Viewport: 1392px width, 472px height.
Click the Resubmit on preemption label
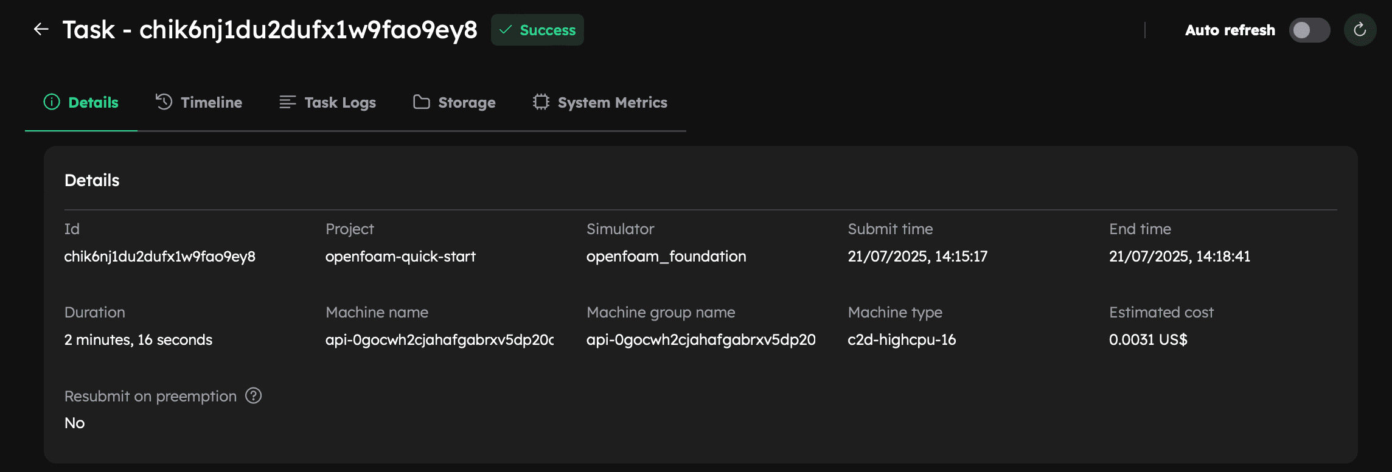tap(150, 396)
